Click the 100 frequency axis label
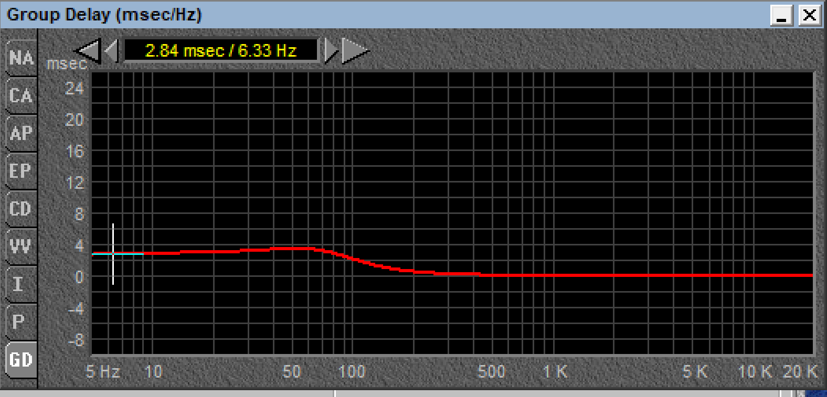 [352, 371]
